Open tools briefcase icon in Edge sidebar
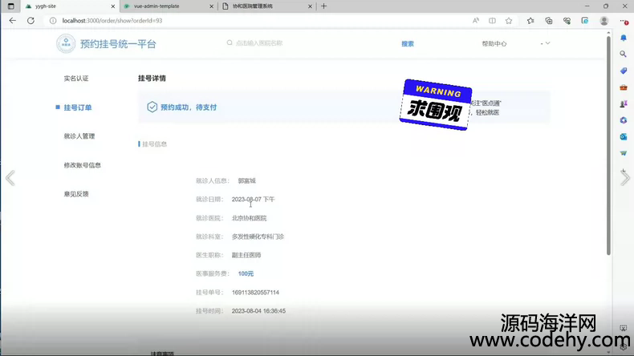Screen dimensions: 634x356 (x=623, y=87)
